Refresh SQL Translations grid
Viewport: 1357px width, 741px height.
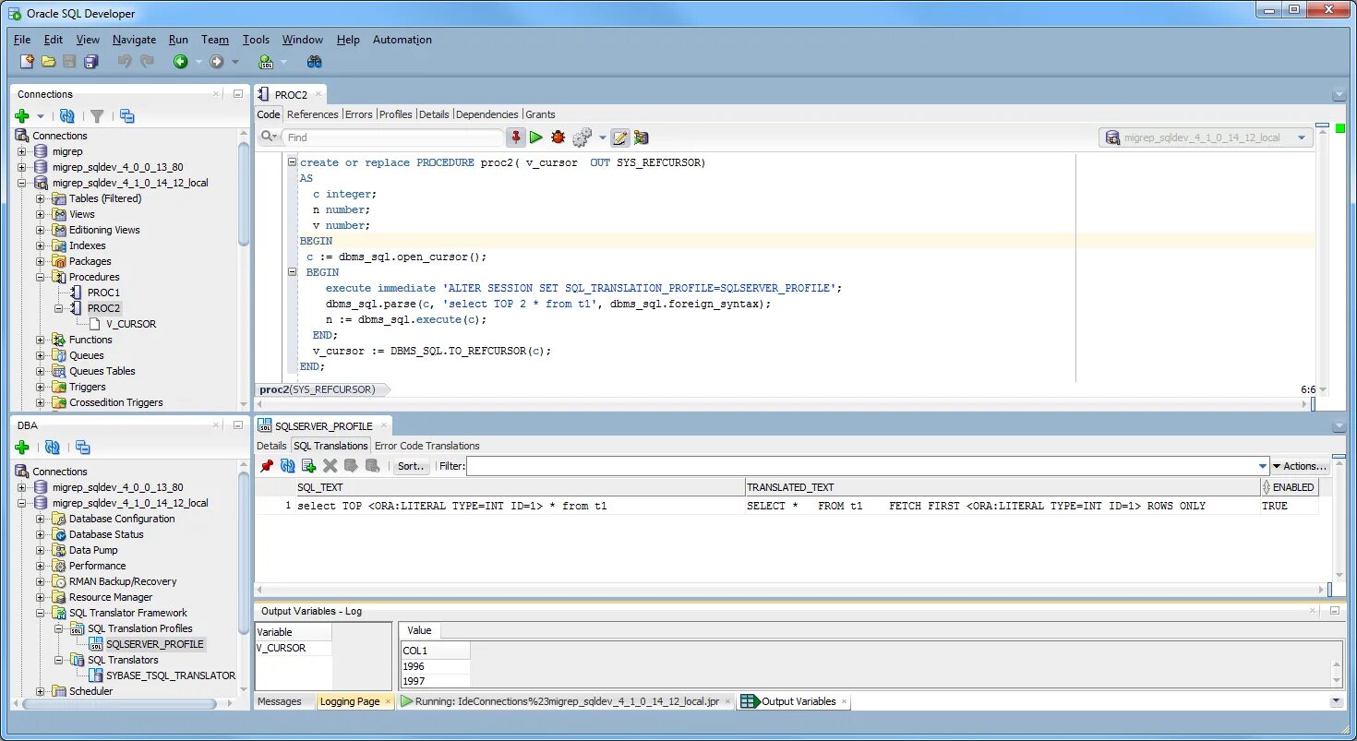pyautogui.click(x=288, y=466)
